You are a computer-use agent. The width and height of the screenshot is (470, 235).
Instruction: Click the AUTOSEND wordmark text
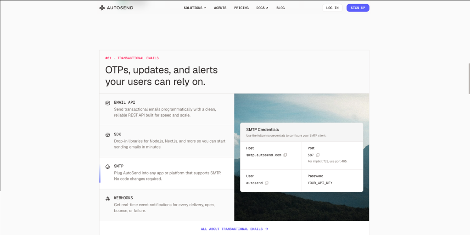[120, 8]
